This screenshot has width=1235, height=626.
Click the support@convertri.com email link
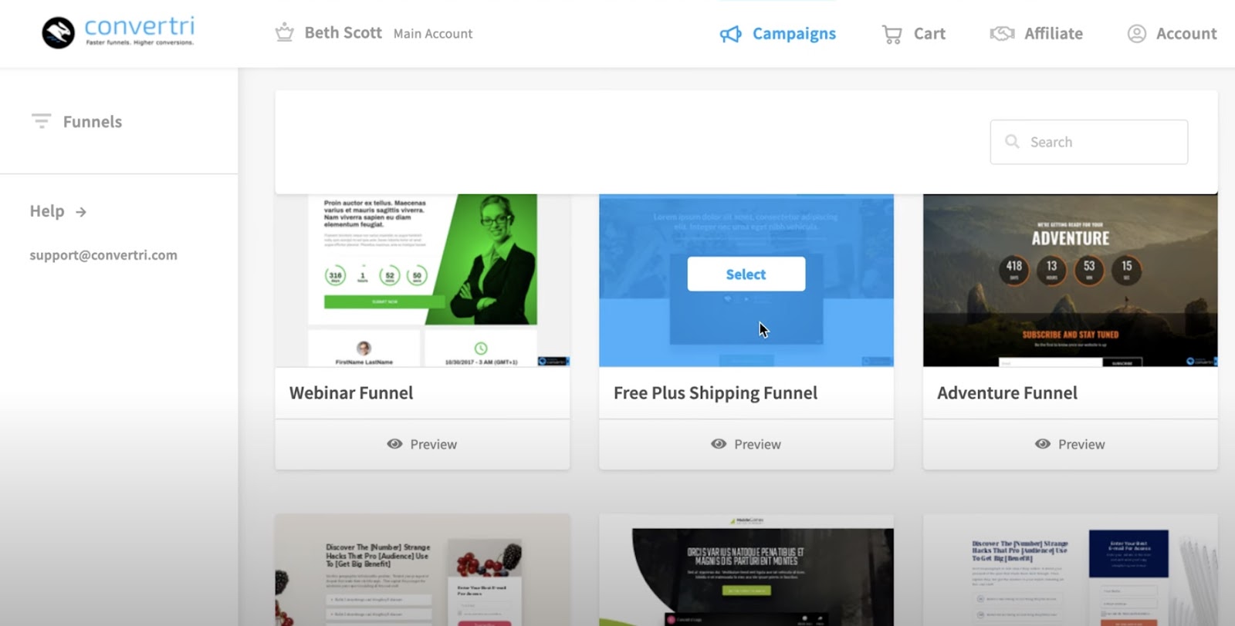(x=103, y=255)
